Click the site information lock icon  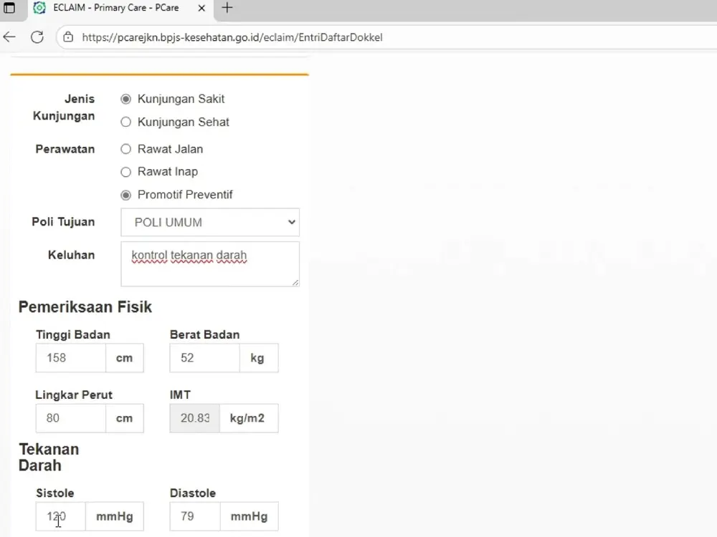pos(68,37)
